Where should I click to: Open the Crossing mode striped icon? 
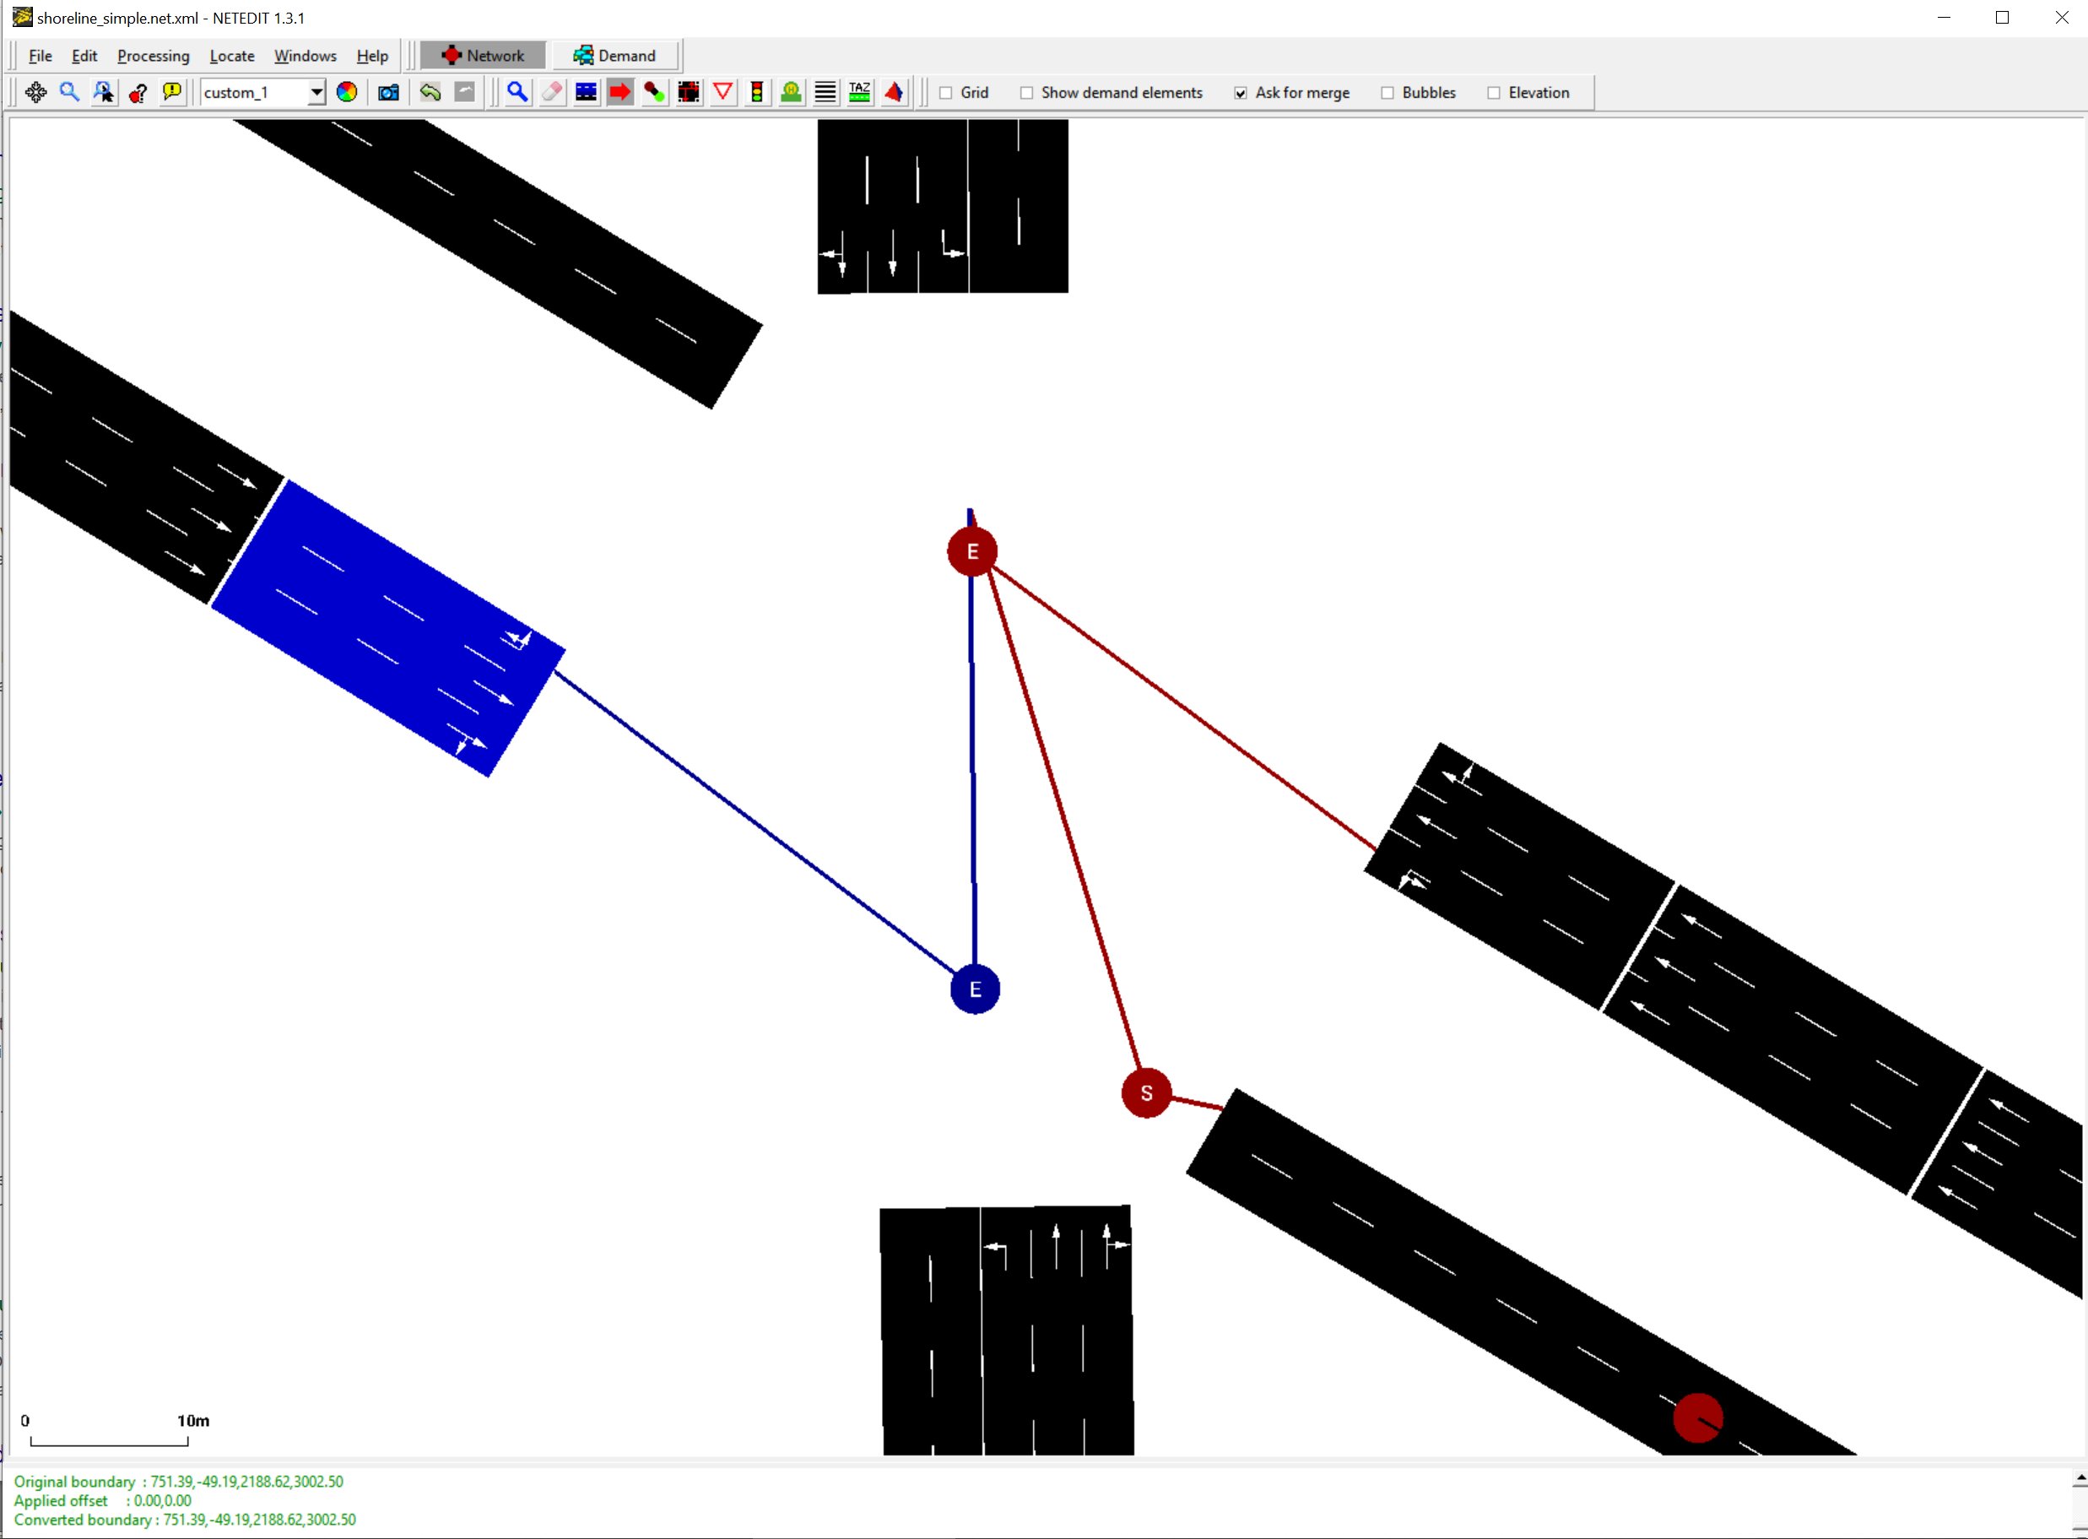[825, 92]
